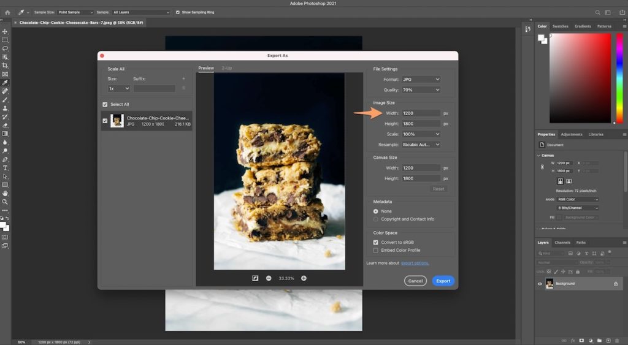This screenshot has width=628, height=345.
Task: Select the Lasso tool
Action: click(5, 48)
